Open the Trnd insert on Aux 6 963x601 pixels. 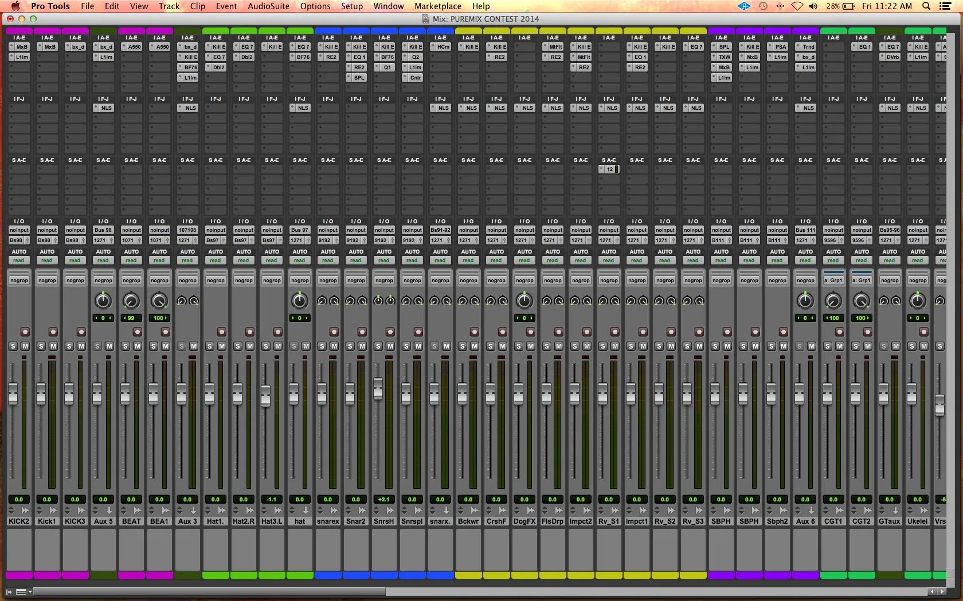click(x=805, y=47)
